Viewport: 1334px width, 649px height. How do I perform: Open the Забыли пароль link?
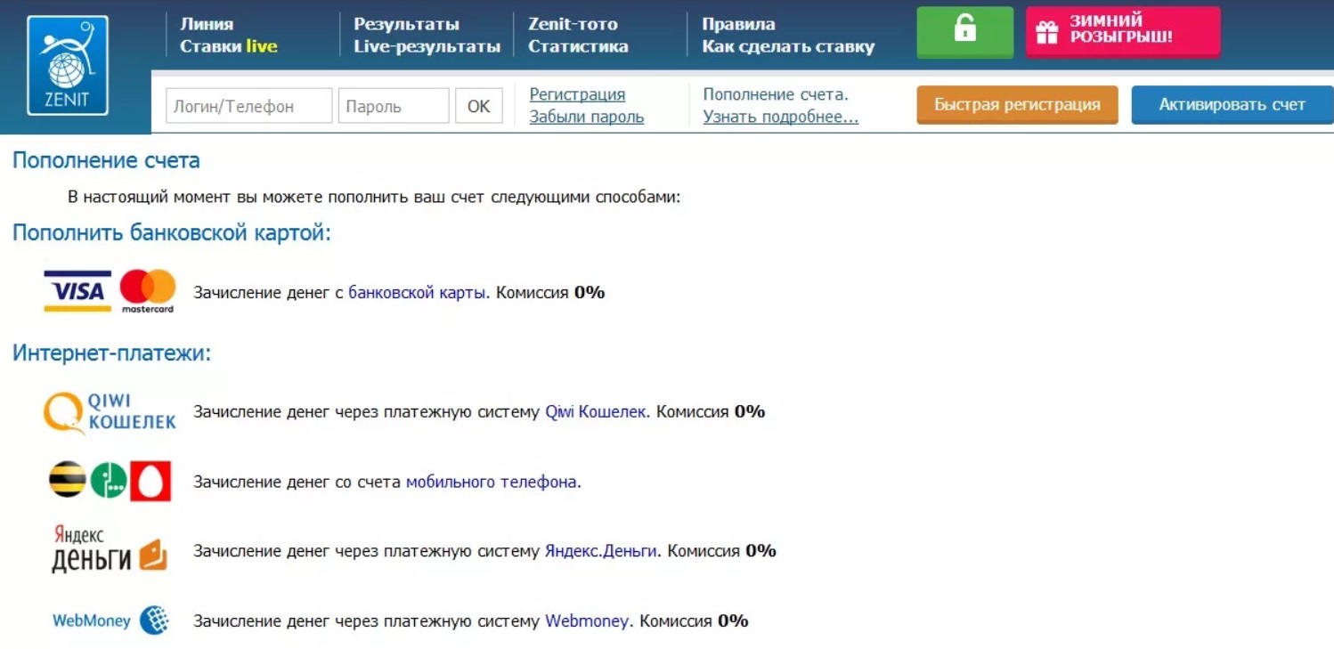[x=586, y=117]
